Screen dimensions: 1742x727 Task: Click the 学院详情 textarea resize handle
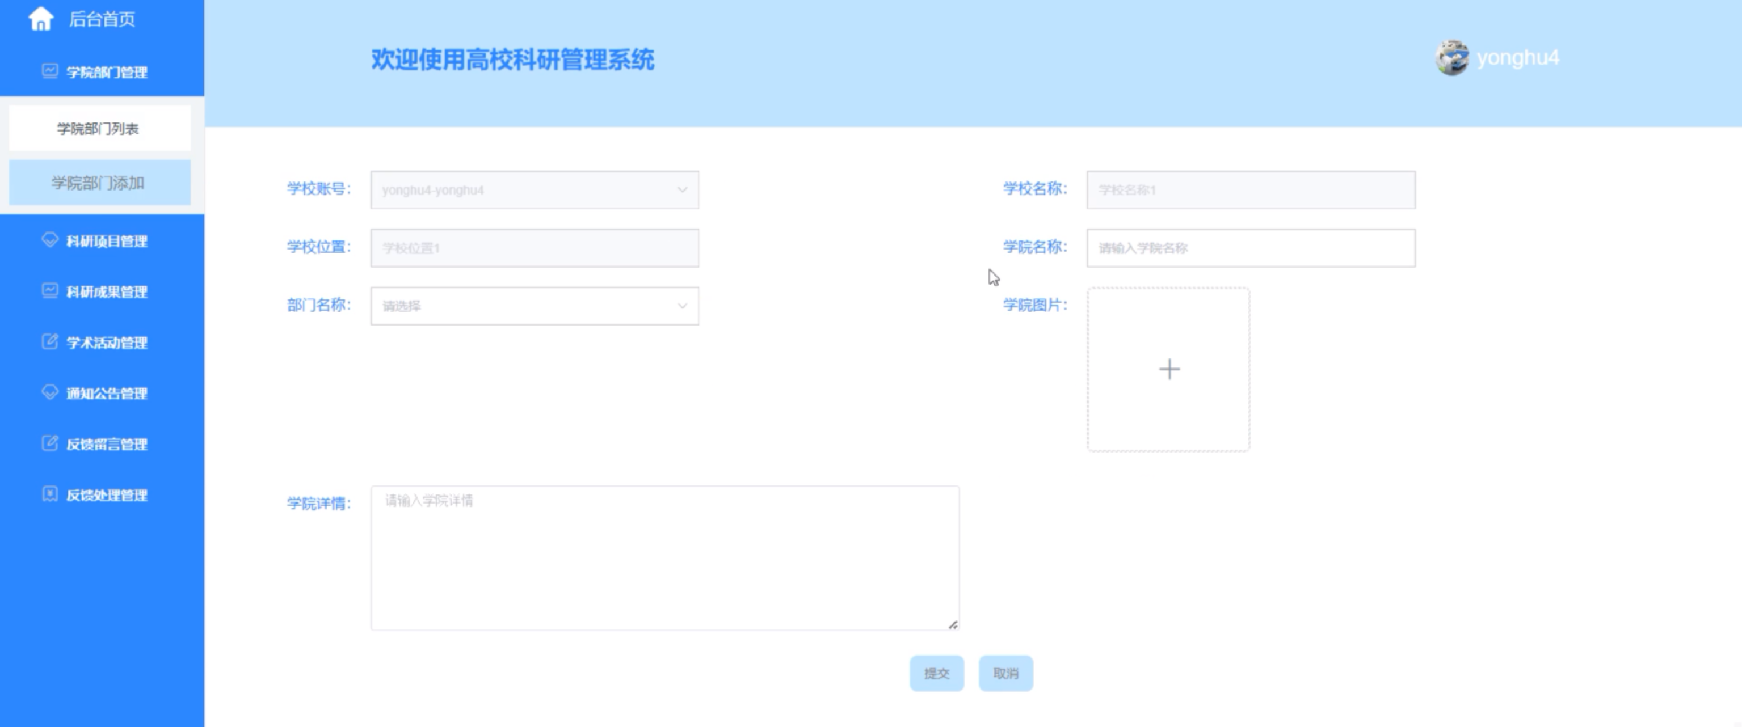point(953,625)
